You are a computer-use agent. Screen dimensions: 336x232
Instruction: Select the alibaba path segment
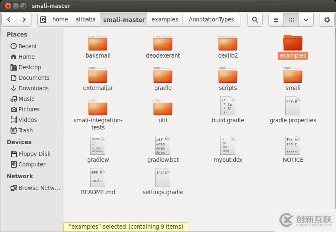pos(86,20)
